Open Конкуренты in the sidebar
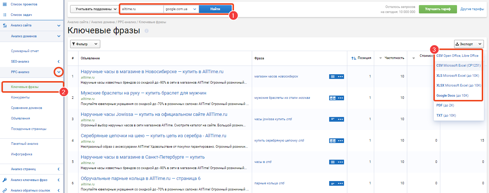This screenshot has width=489, height=193. click(20, 97)
